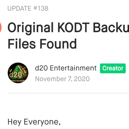This screenshot has height=129, width=129.
Task: Click the word 'KODT' in the heading
Action: (74, 27)
